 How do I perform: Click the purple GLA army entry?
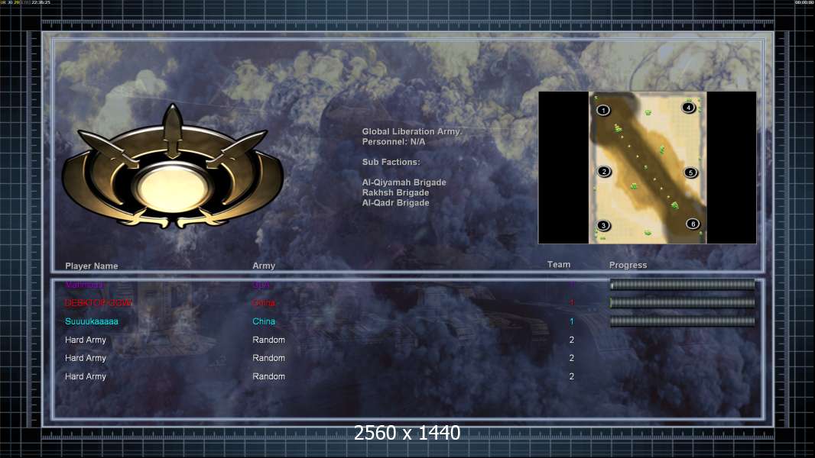(261, 285)
